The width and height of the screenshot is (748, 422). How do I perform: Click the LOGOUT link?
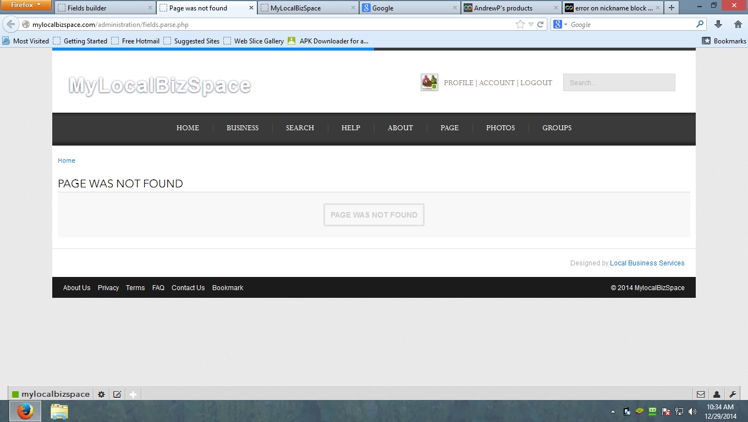pyautogui.click(x=536, y=82)
